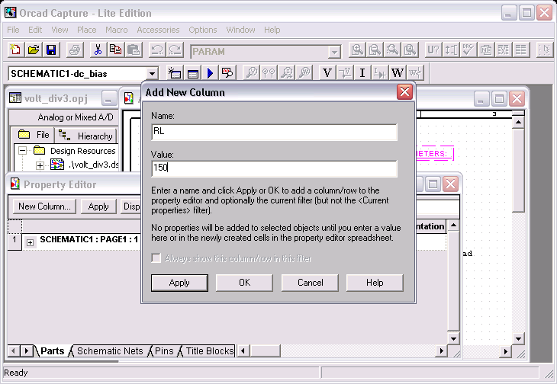Click the Paste clipboard icon
This screenshot has height=384, width=557.
(x=134, y=50)
